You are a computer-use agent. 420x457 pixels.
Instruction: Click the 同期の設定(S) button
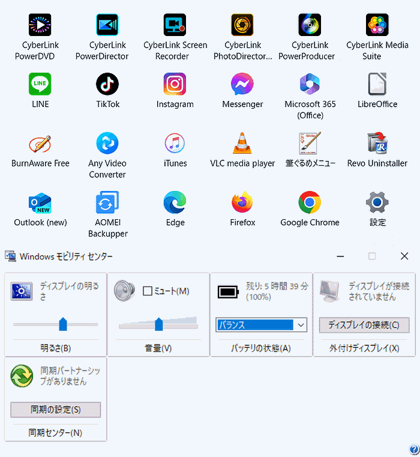pos(56,410)
